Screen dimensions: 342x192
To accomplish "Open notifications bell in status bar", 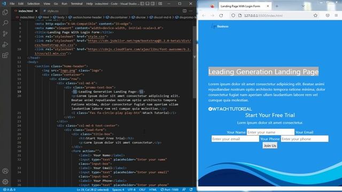I will click(191, 190).
